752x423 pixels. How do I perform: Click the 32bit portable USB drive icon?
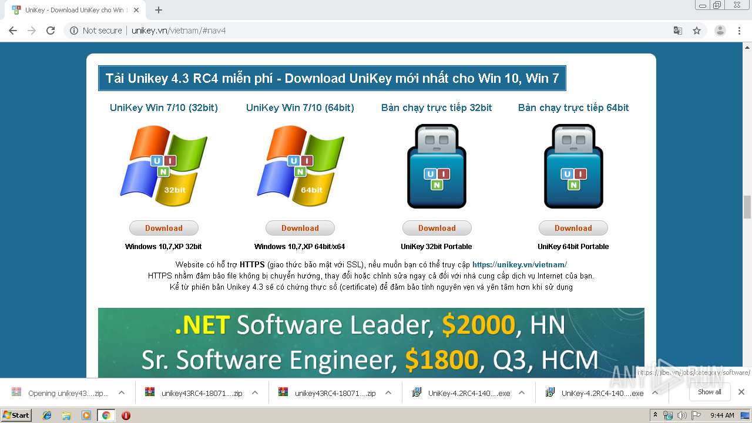click(x=437, y=166)
